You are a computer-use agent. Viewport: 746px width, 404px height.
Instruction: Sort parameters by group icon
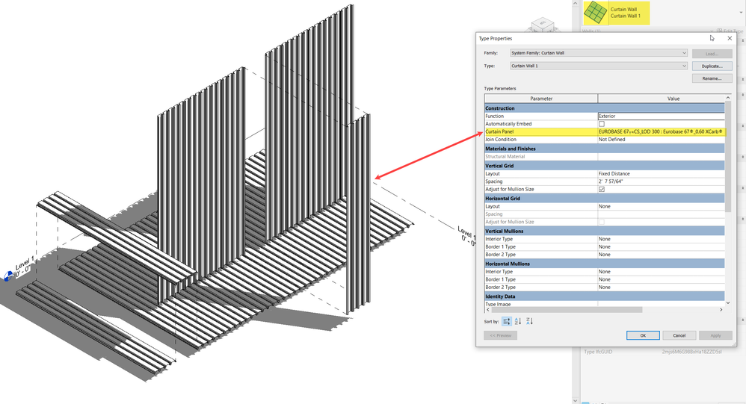[x=507, y=321]
